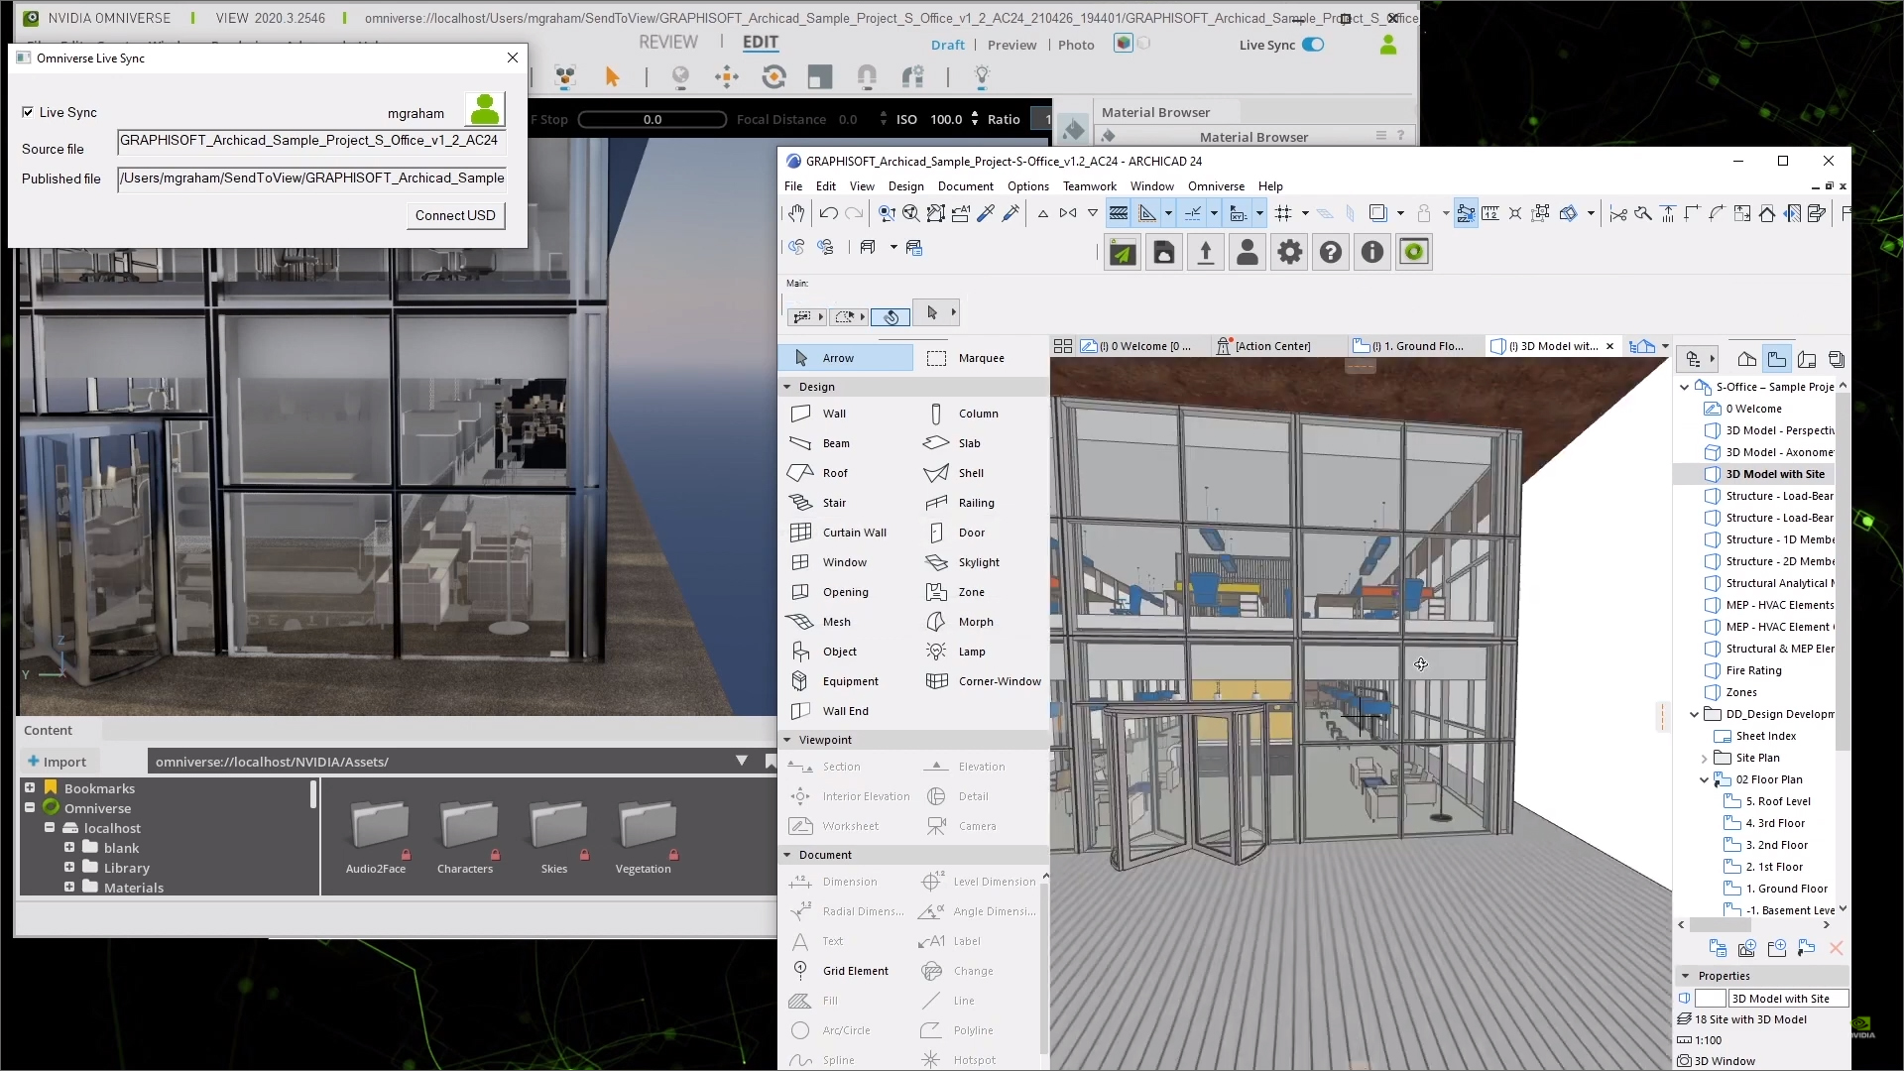This screenshot has width=1904, height=1071.
Task: Switch to the 0 Welcome tab
Action: 1140,346
